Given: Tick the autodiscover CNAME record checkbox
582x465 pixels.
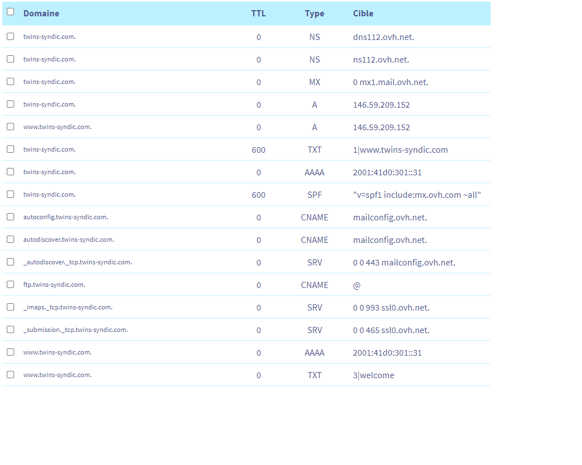Looking at the screenshot, I should [x=10, y=240].
